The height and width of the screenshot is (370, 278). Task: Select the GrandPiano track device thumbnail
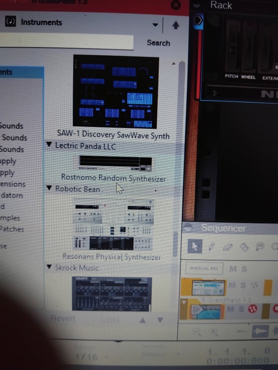(x=207, y=311)
